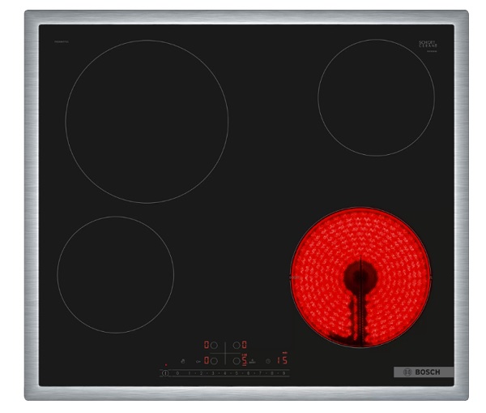Viewport: 486px width, 413px height.
Task: Tap the front-left zone display showing 0
Action: 207,360
